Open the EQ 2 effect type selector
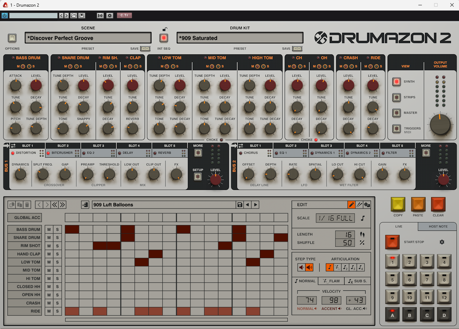The height and width of the screenshot is (329, 459). (x=91, y=153)
